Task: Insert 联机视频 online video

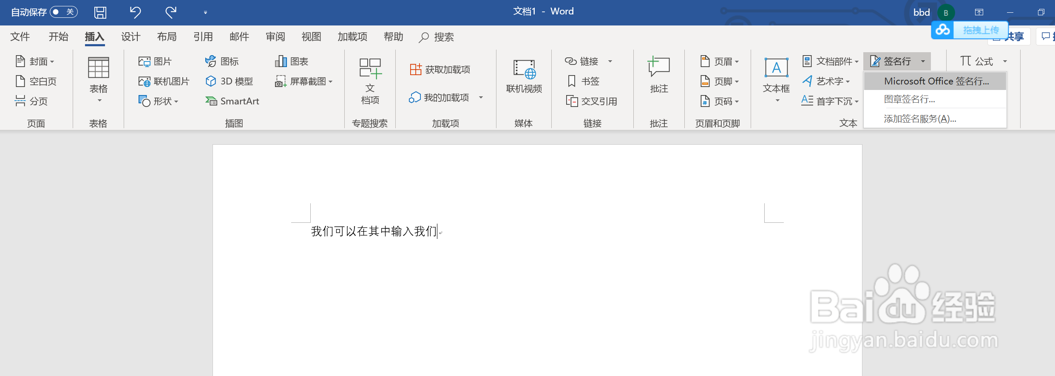Action: point(524,76)
